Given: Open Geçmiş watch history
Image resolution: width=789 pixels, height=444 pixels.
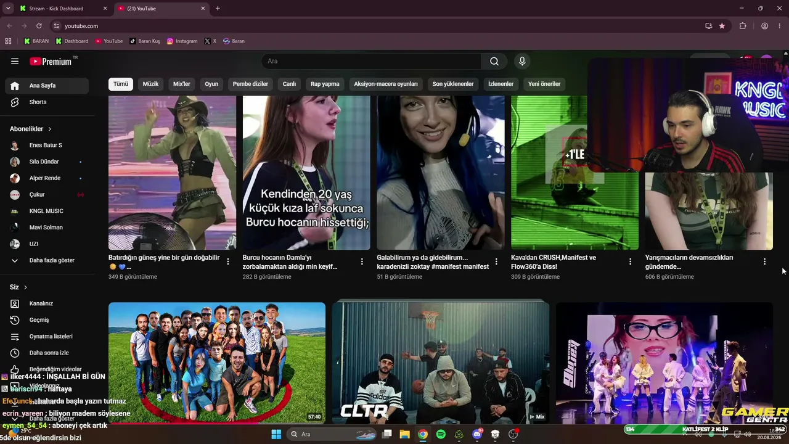Looking at the screenshot, I should [47, 320].
